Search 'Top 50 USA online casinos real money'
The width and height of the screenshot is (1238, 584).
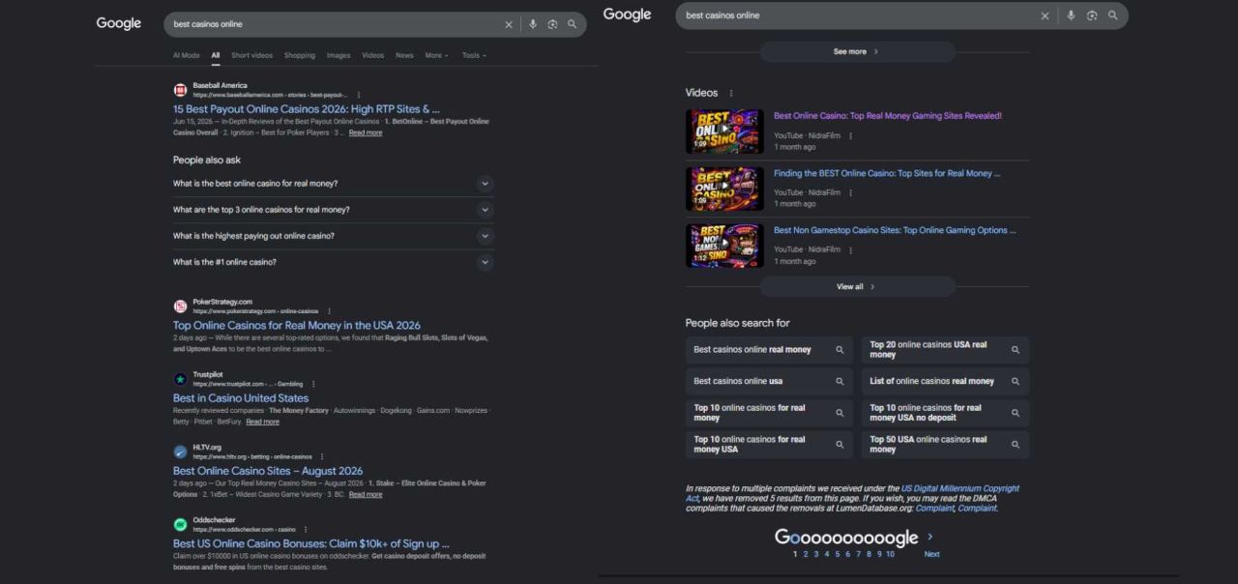pyautogui.click(x=946, y=445)
